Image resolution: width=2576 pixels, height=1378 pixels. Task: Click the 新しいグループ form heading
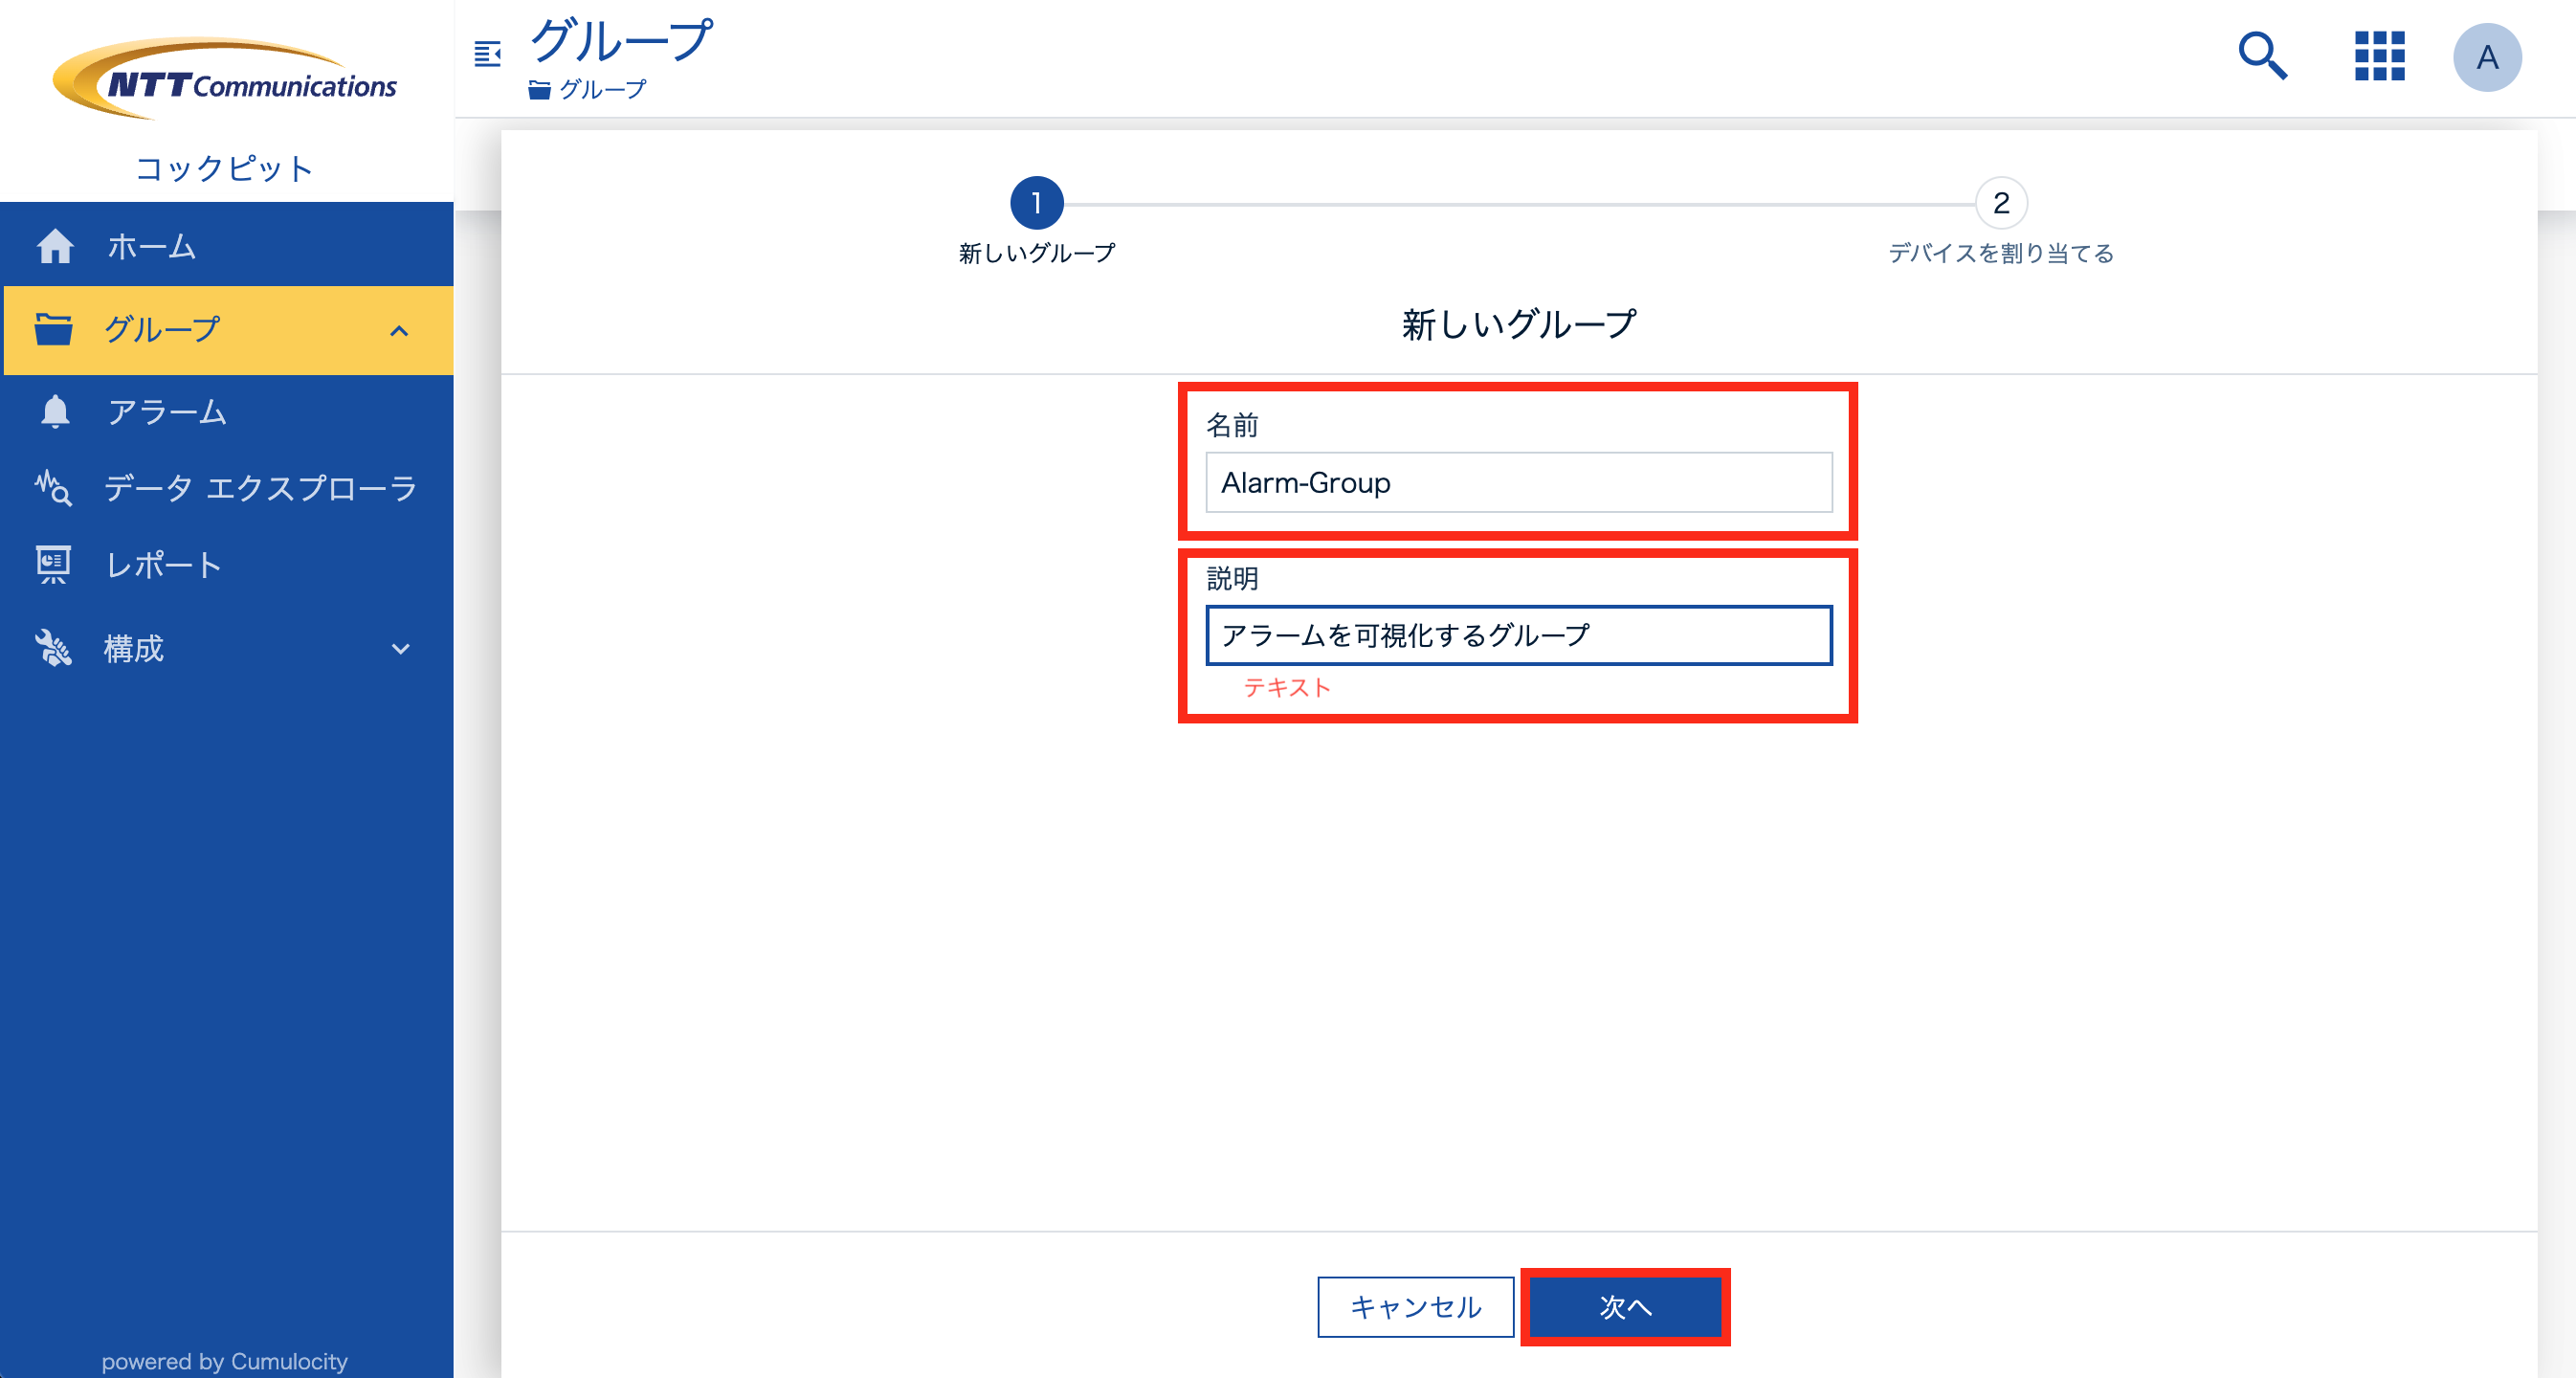click(1518, 324)
